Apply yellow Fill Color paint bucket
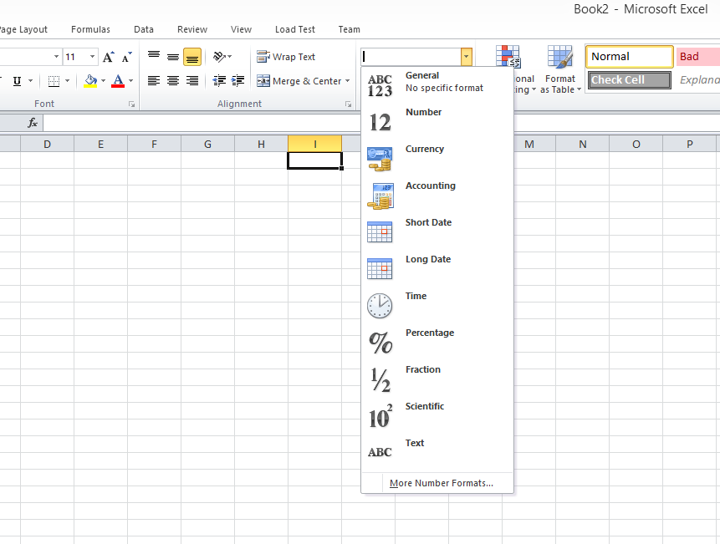The width and height of the screenshot is (720, 544). [90, 81]
